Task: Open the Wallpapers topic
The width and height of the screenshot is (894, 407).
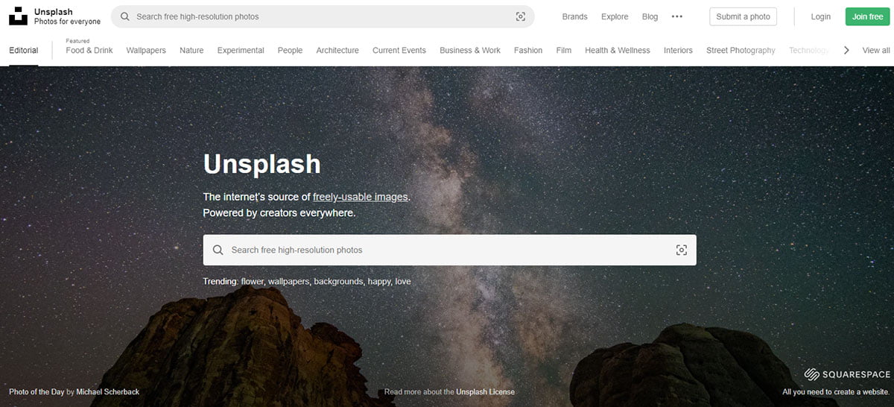Action: [146, 51]
